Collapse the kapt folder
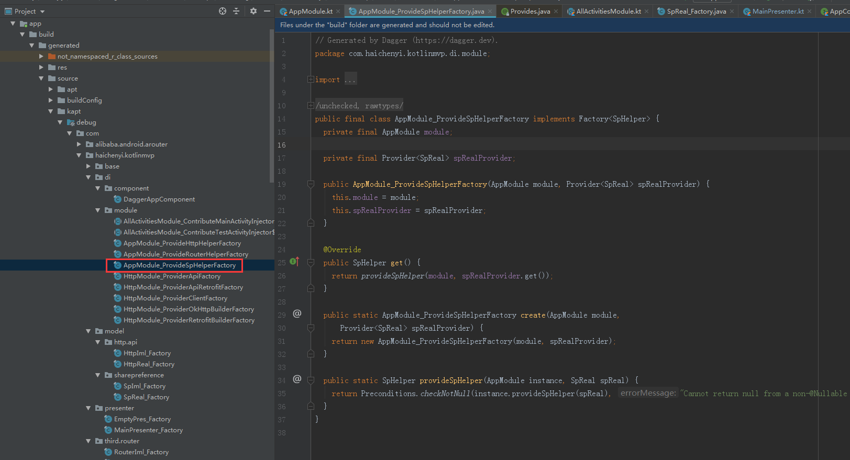The height and width of the screenshot is (460, 850). 51,111
